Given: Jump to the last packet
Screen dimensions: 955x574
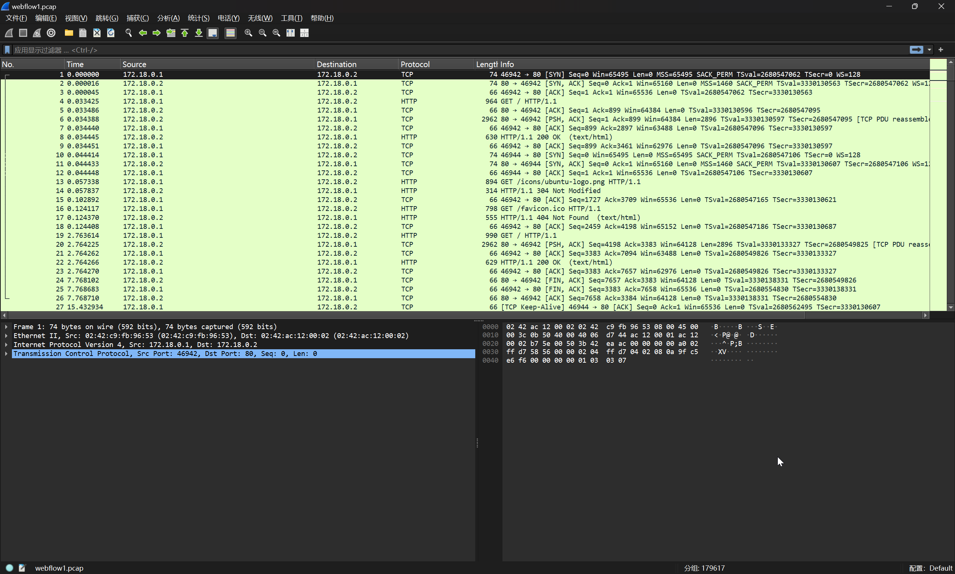Looking at the screenshot, I should 198,33.
